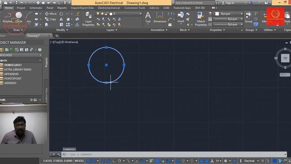Toggle layer 0 lock icon
The width and height of the screenshot is (291, 164).
pyautogui.click(x=106, y=14)
